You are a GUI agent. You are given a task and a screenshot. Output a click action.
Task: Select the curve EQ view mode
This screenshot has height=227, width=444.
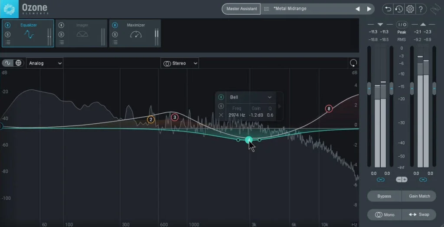tap(8, 63)
